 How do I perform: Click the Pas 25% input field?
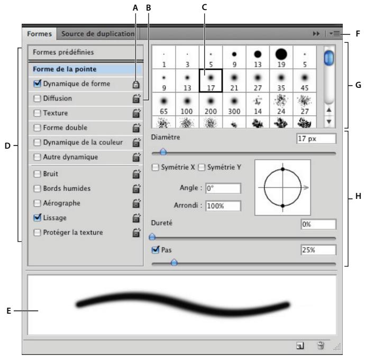click(318, 250)
